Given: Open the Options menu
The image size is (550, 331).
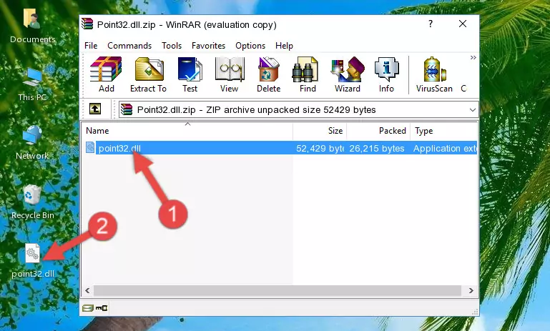Looking at the screenshot, I should pyautogui.click(x=250, y=46).
